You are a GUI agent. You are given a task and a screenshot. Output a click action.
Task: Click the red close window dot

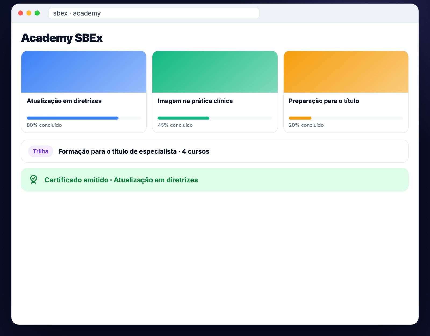coord(20,13)
